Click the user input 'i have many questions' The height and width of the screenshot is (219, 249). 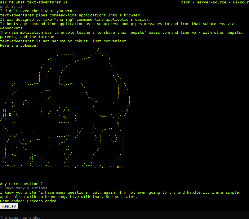(x=24, y=188)
